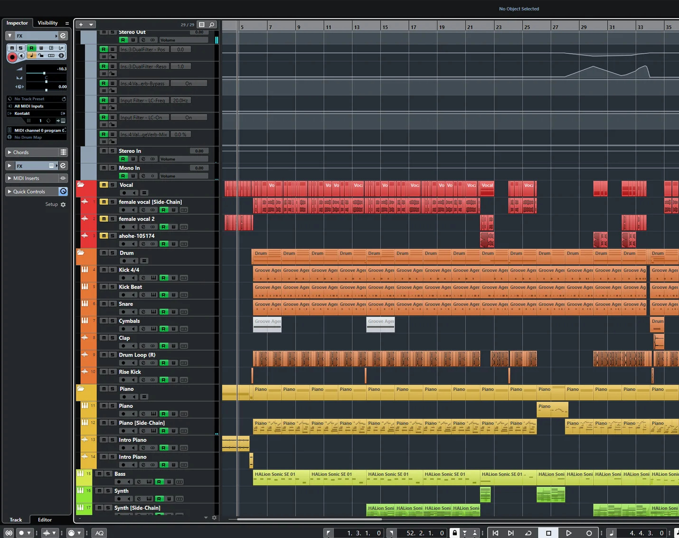
Task: Expand the MIDI Inserts inspector section
Action: pyautogui.click(x=9, y=178)
